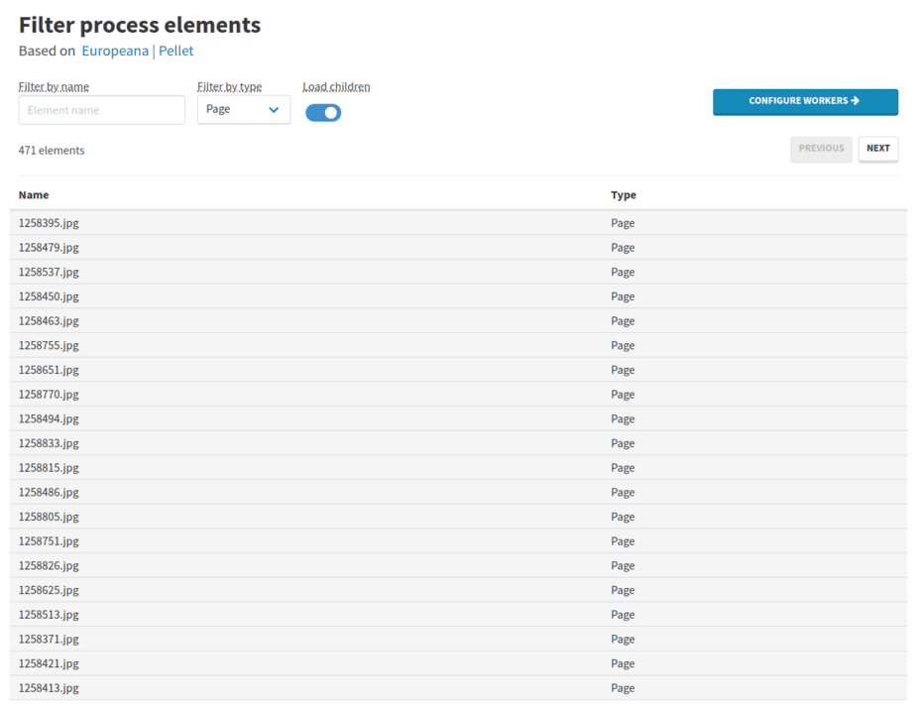Viewport: 920px width, 709px height.
Task: Click the Name column header
Action: (34, 195)
